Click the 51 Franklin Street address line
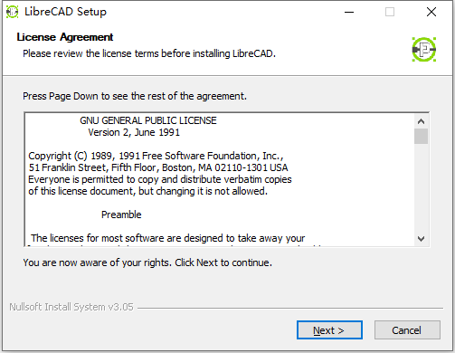This screenshot has height=353, width=455. coord(158,167)
